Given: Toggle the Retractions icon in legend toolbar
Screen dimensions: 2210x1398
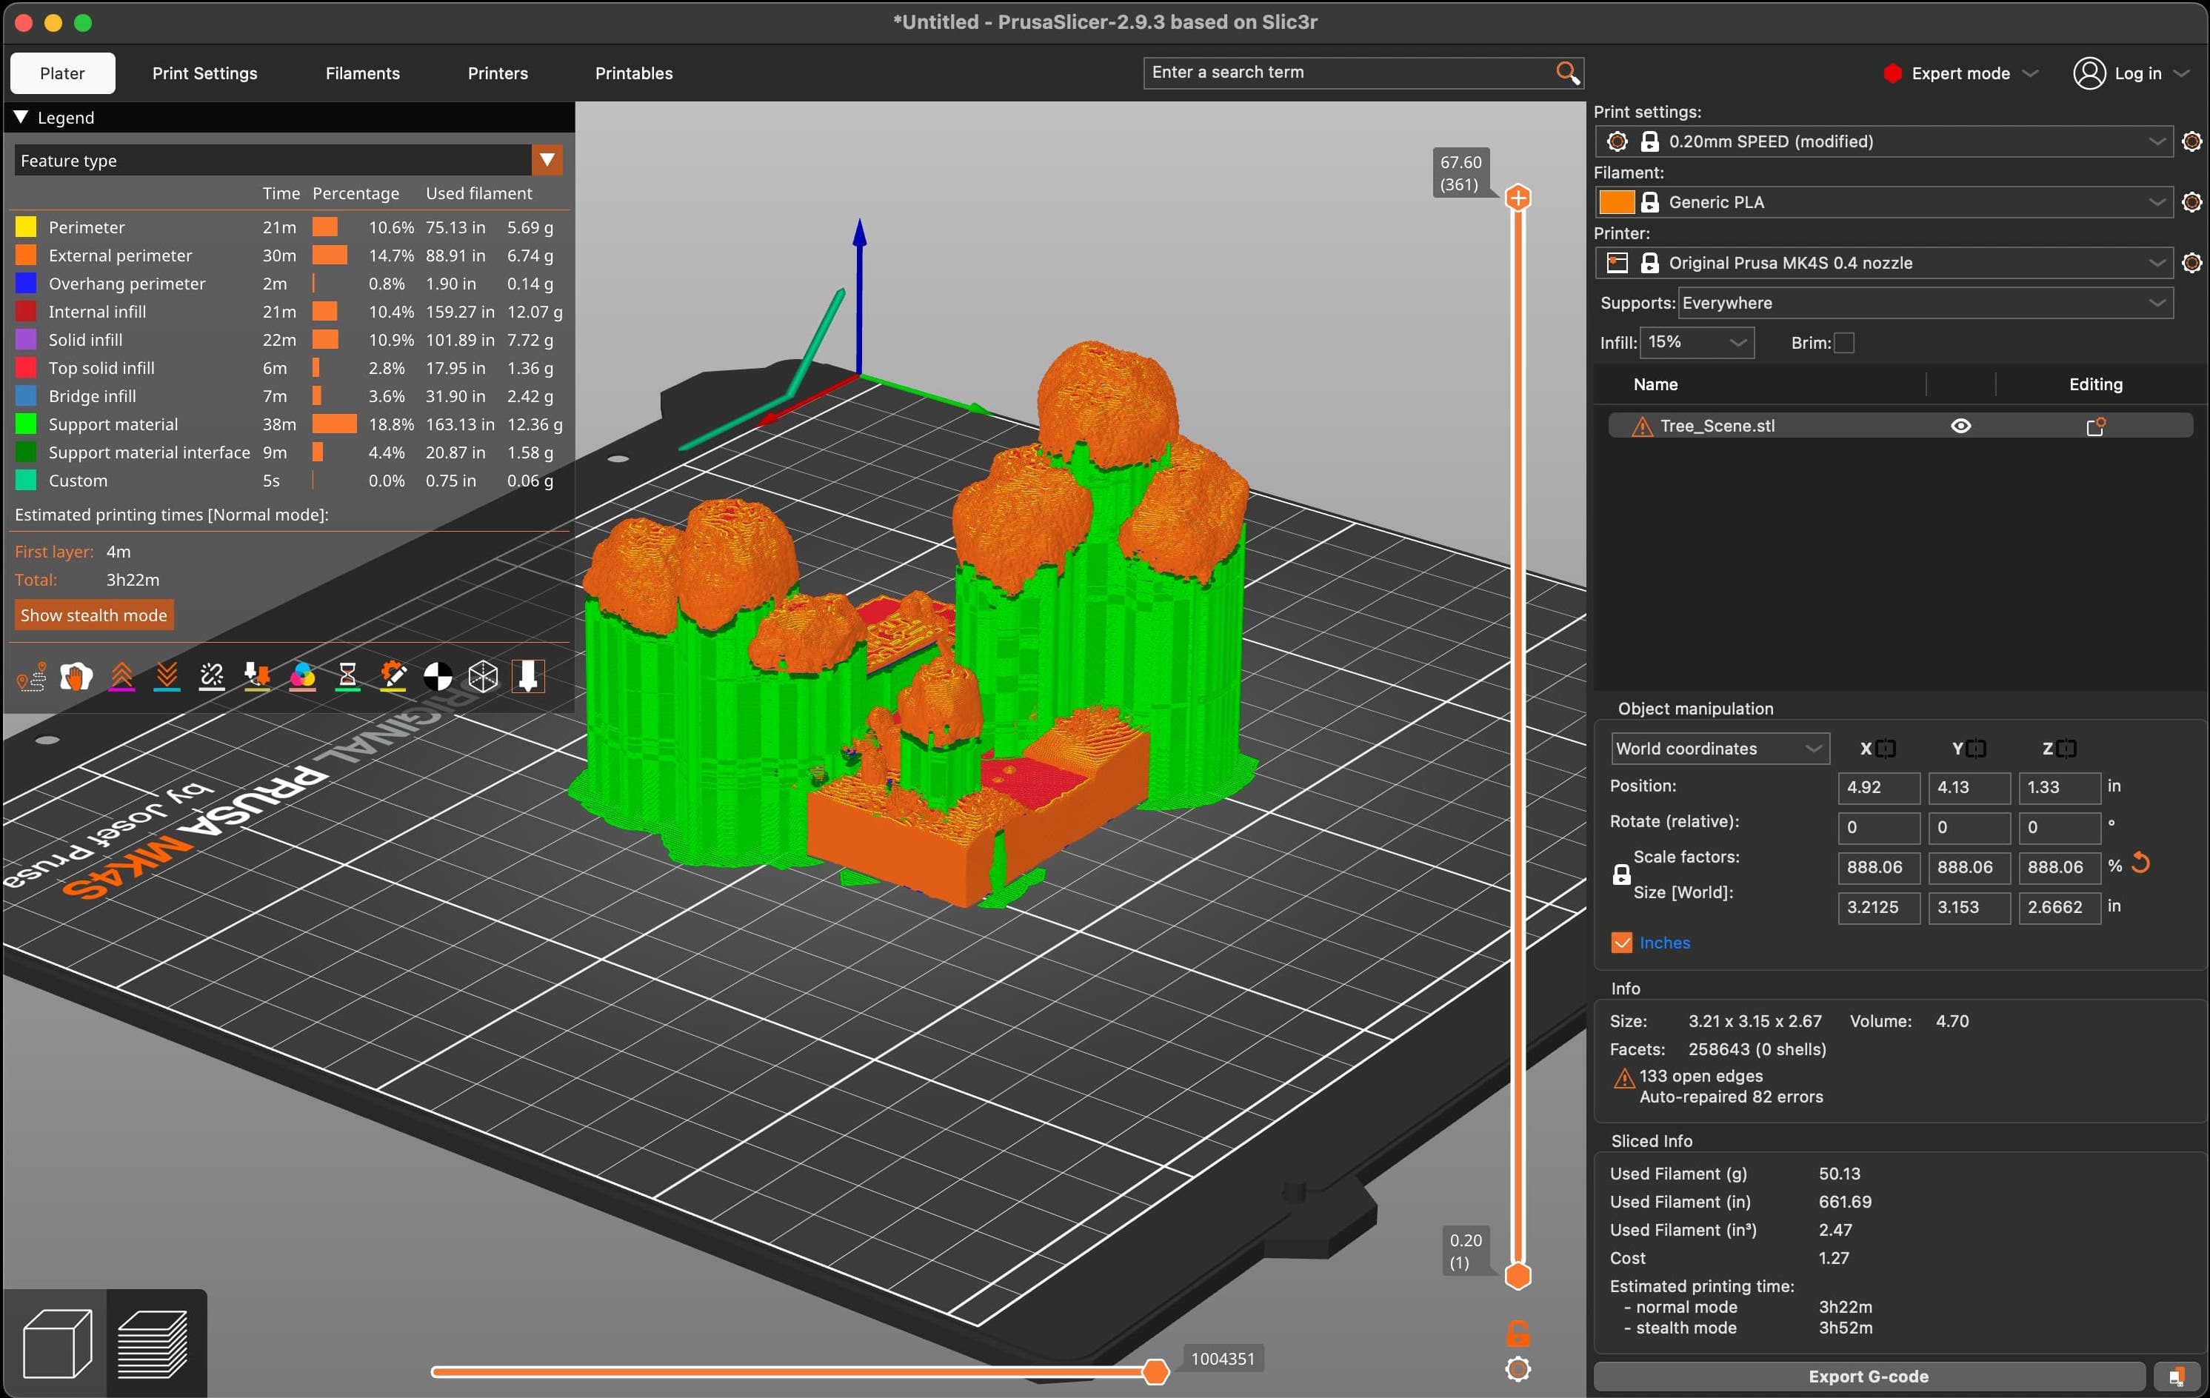Looking at the screenshot, I should pos(121,677).
